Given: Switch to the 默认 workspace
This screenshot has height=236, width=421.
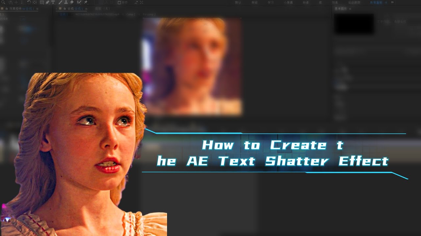Looking at the screenshot, I should point(238,3).
